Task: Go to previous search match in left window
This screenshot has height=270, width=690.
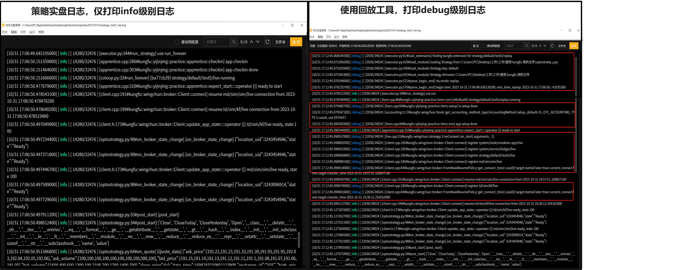Action: coord(252,42)
